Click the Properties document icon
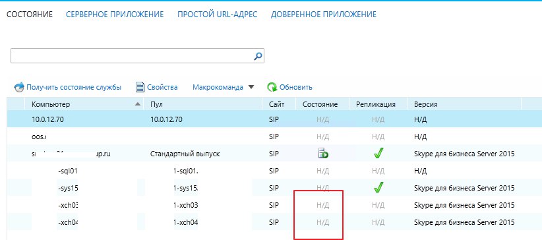The width and height of the screenshot is (542, 240). (140, 87)
